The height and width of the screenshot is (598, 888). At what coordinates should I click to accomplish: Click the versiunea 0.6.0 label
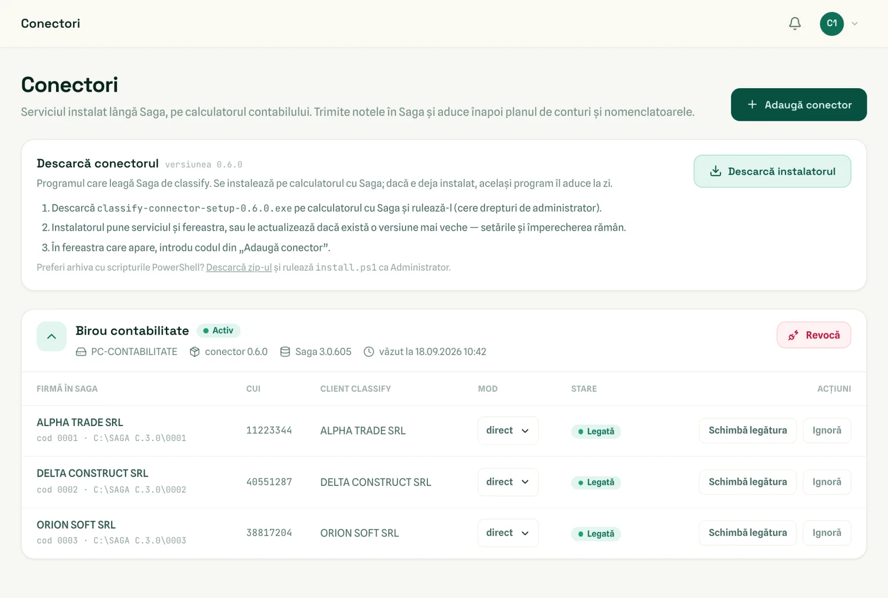tap(204, 165)
